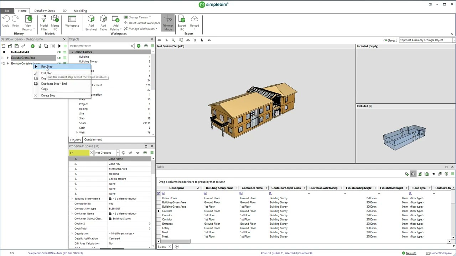456x256 pixels.
Task: Click Add Table in the ribbon
Action: click(103, 23)
